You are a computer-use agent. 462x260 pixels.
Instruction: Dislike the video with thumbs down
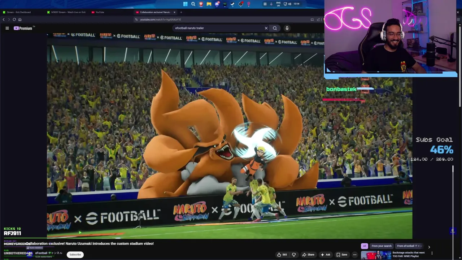294,255
